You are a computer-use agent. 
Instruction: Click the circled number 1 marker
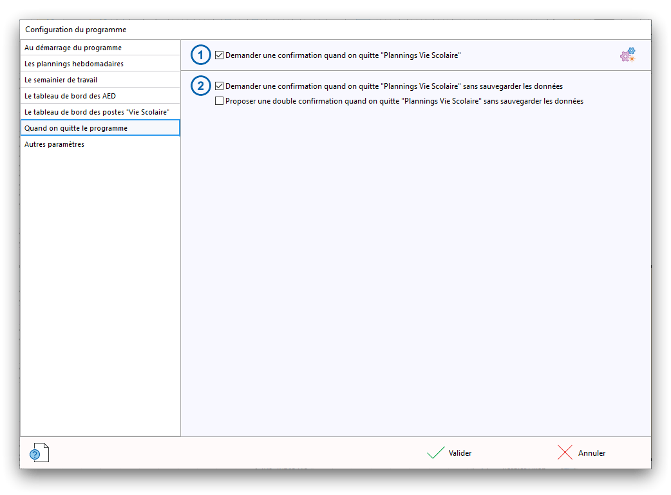[201, 55]
